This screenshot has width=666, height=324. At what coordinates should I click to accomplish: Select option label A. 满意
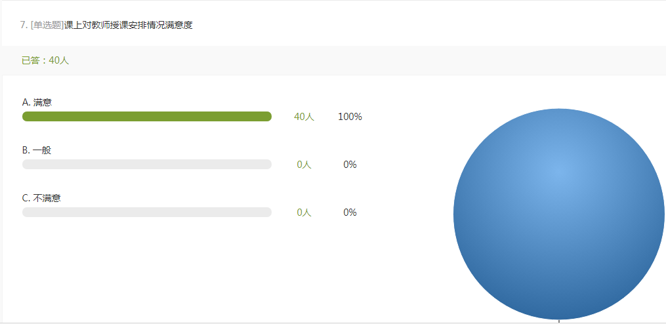pyautogui.click(x=37, y=102)
